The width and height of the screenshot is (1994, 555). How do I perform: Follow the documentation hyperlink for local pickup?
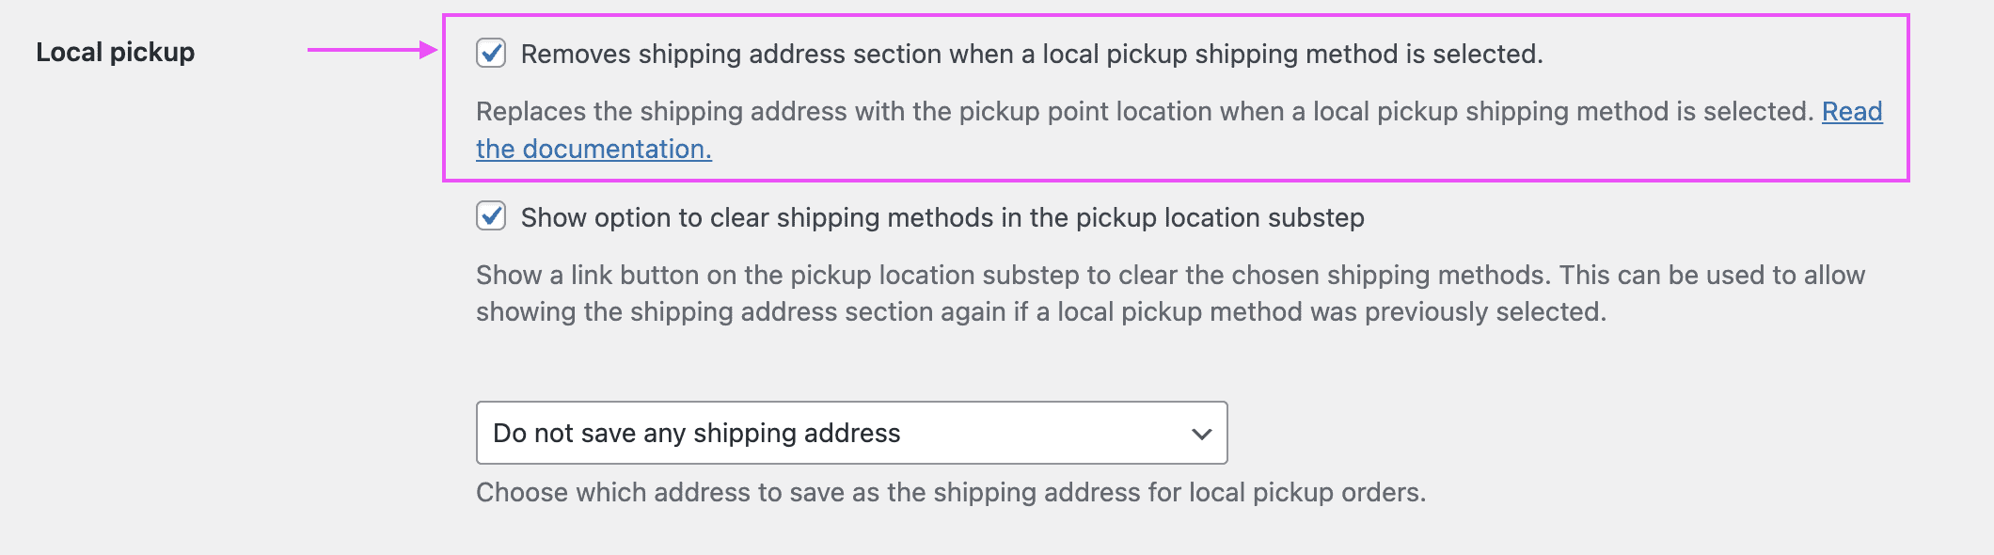[x=594, y=148]
